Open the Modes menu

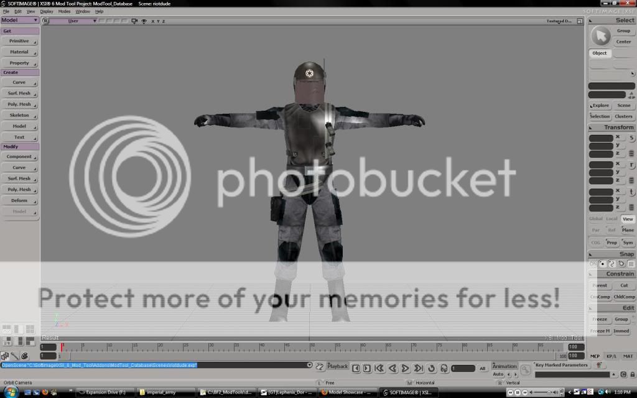tap(64, 12)
